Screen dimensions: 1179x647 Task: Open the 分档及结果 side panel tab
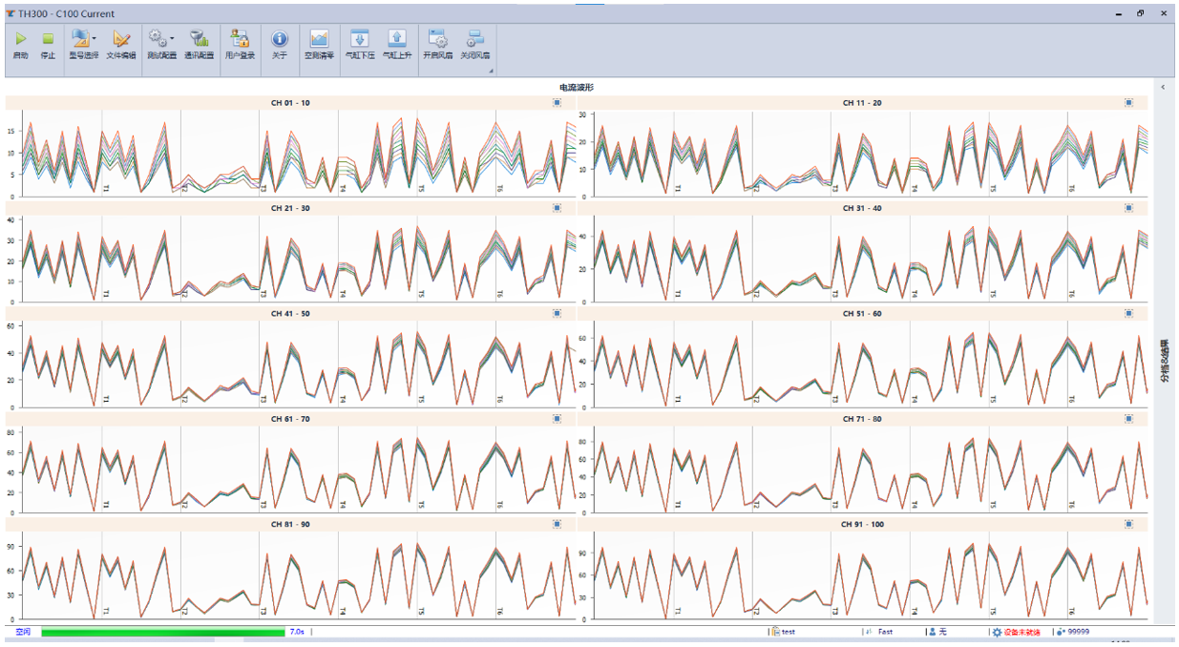coord(1165,360)
